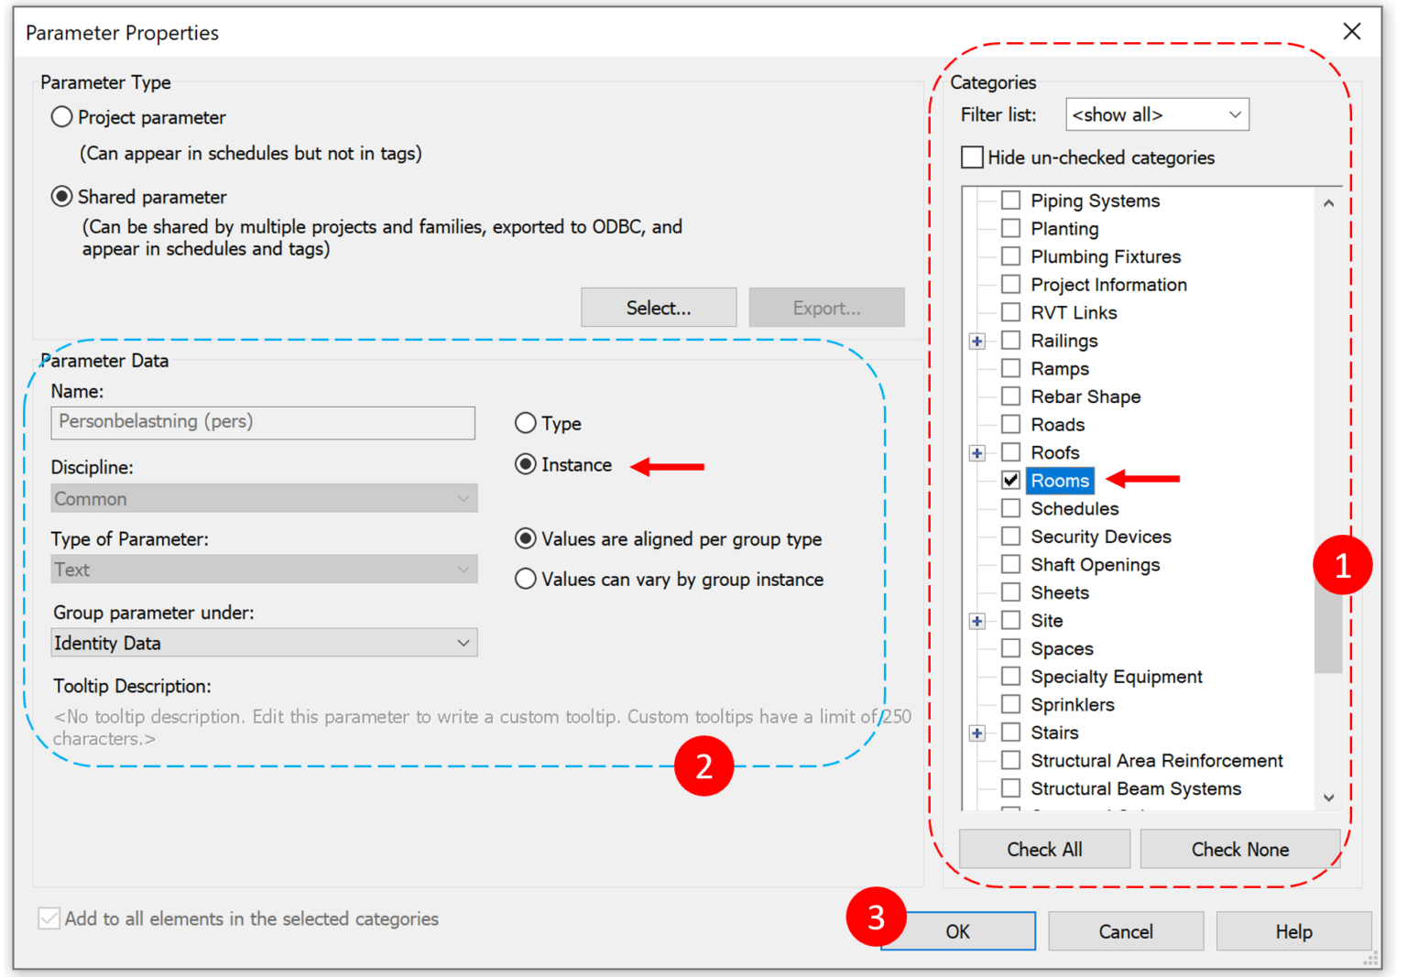
Task: Select Values are aligned per group type
Action: coord(525,538)
